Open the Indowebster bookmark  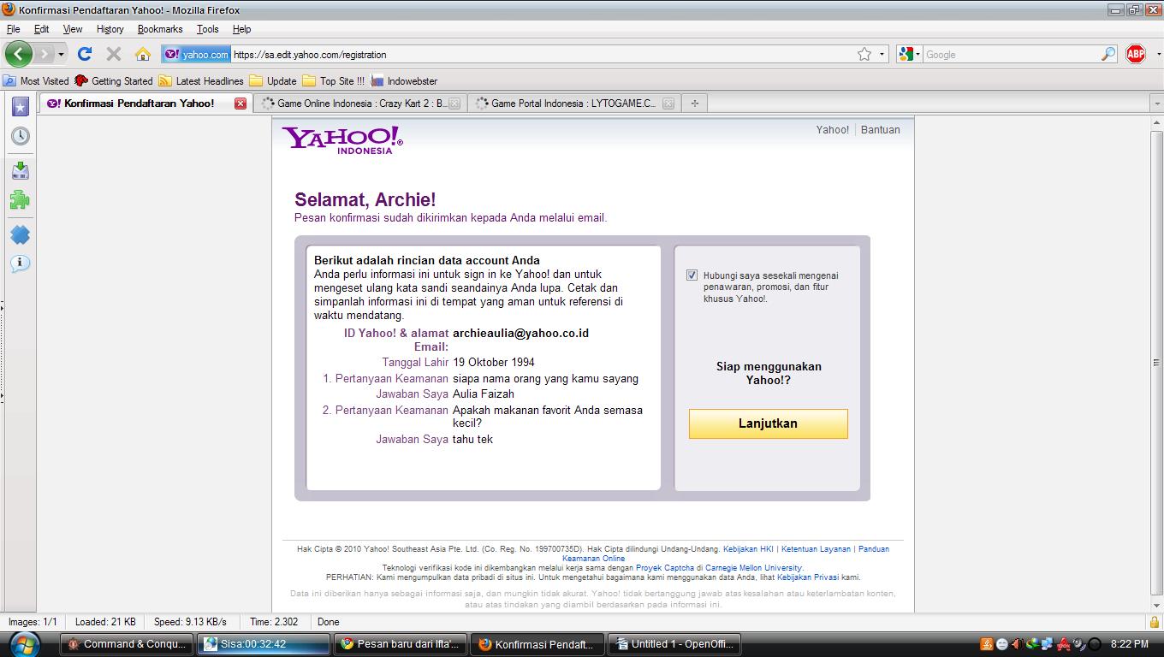pyautogui.click(x=403, y=81)
